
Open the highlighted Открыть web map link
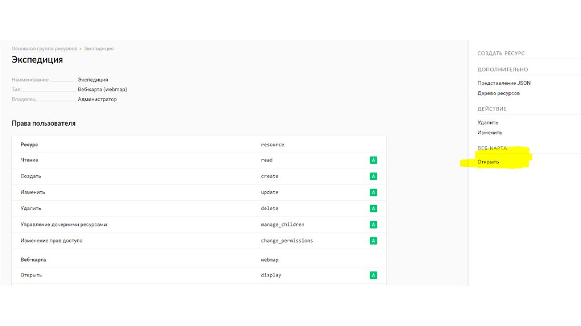click(x=489, y=162)
